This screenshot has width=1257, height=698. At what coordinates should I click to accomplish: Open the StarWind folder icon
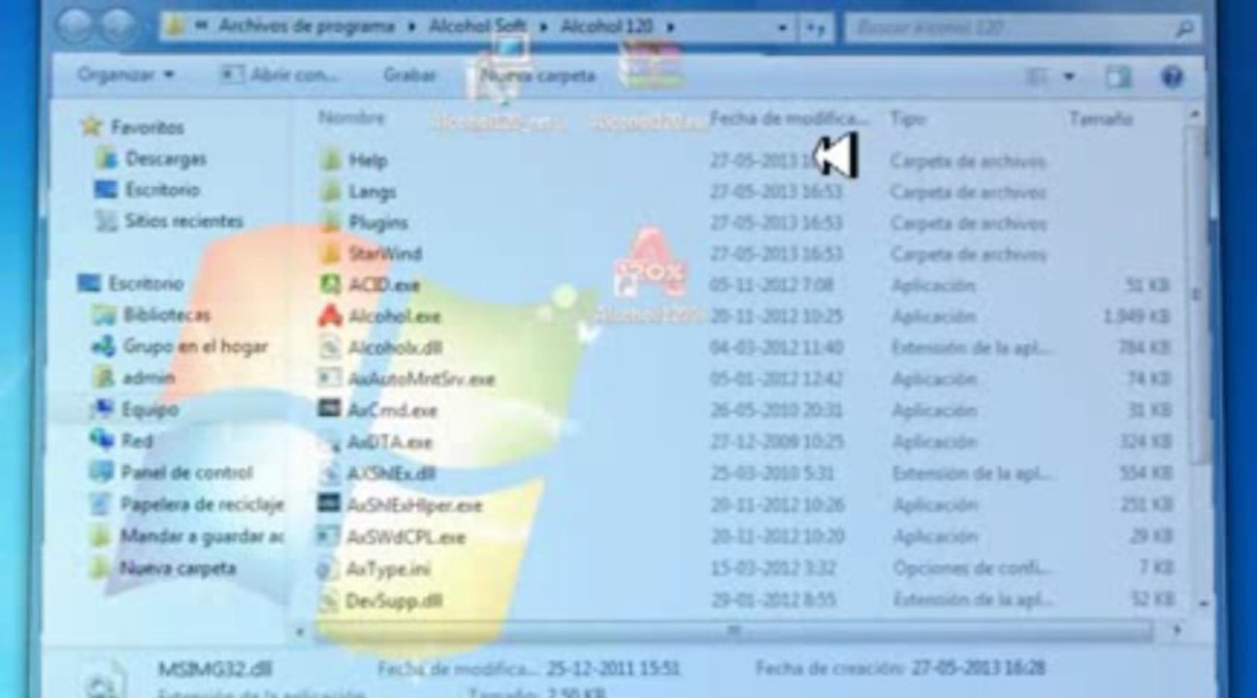tap(332, 253)
